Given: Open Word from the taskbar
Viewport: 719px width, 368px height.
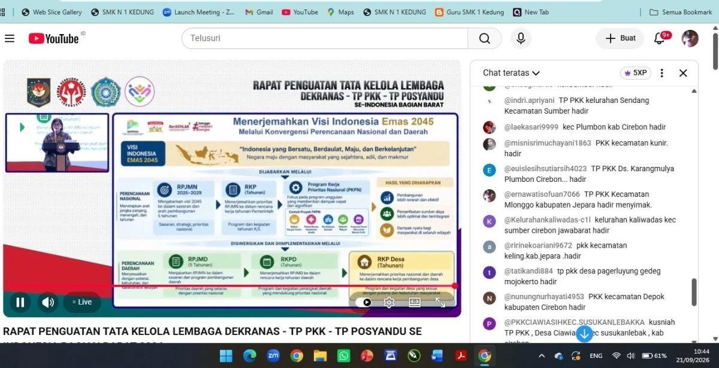Looking at the screenshot, I should (x=437, y=356).
